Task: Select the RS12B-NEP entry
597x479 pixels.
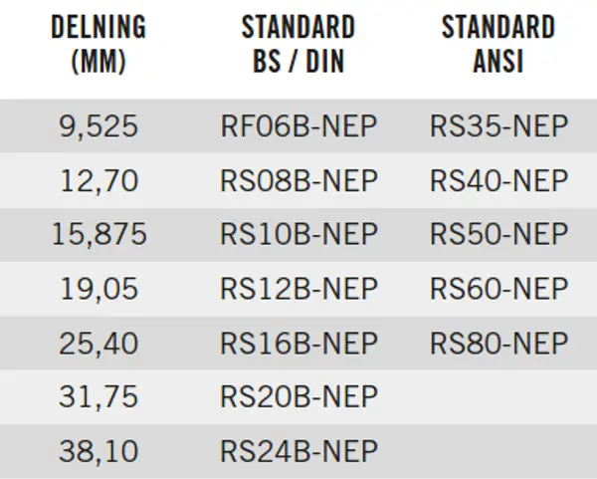Action: (298, 289)
